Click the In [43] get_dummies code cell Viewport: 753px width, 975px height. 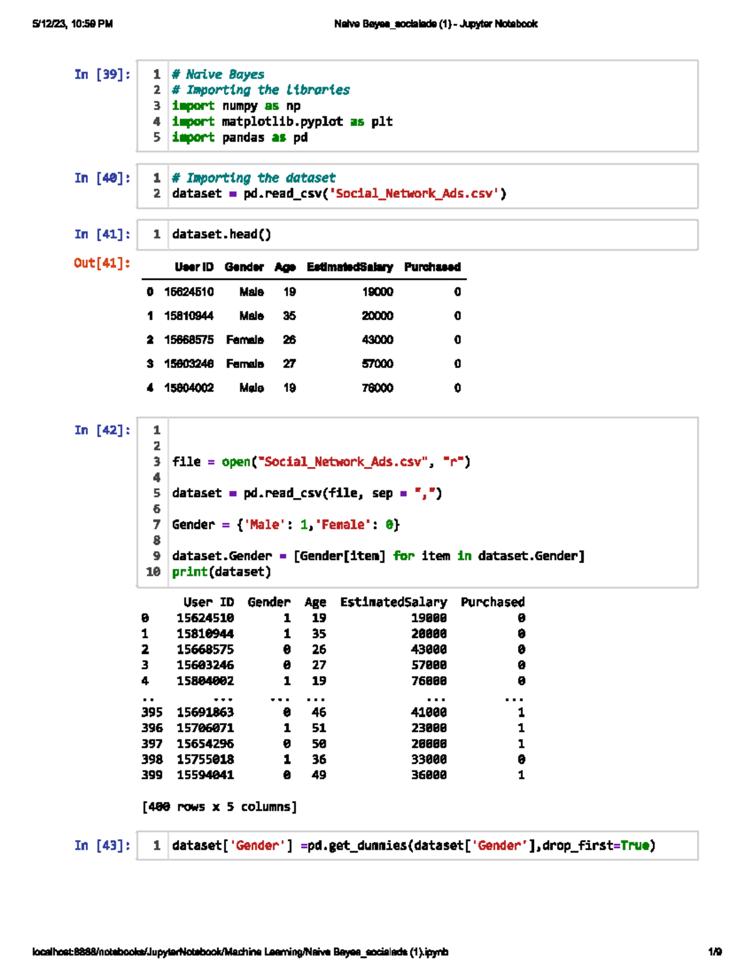click(x=417, y=845)
